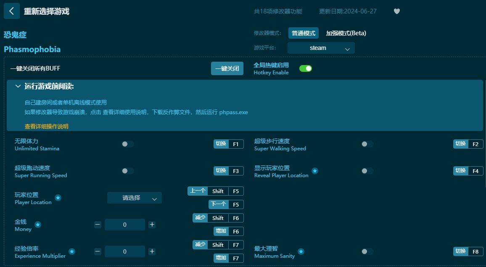Click the plus stepper to increase Money

coord(152,225)
